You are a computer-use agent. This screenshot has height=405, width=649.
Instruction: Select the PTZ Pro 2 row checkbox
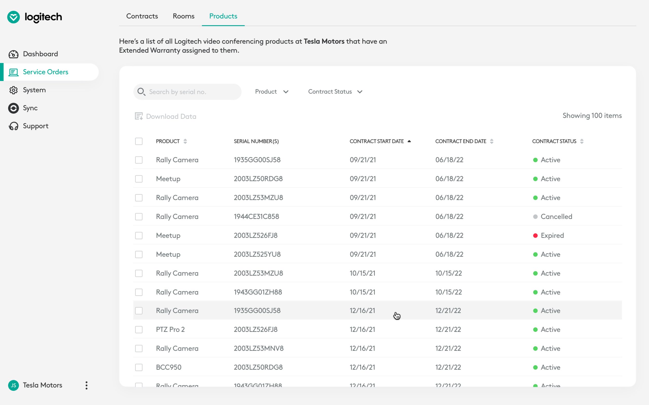tap(139, 330)
